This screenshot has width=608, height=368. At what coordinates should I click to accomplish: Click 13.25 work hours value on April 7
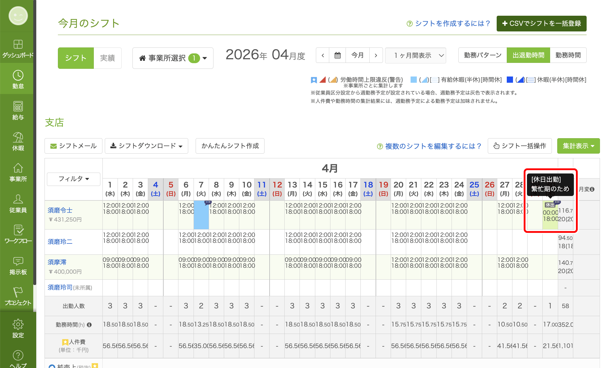click(x=201, y=325)
